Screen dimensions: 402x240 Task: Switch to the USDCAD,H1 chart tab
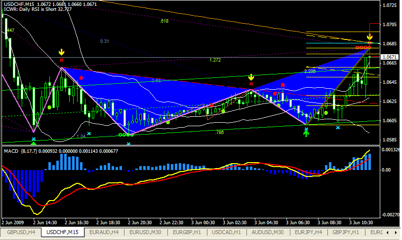pyautogui.click(x=226, y=232)
